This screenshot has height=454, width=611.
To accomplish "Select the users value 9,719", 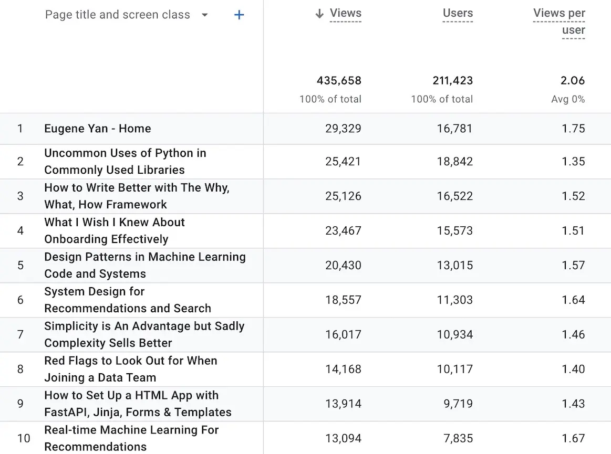I will point(458,404).
